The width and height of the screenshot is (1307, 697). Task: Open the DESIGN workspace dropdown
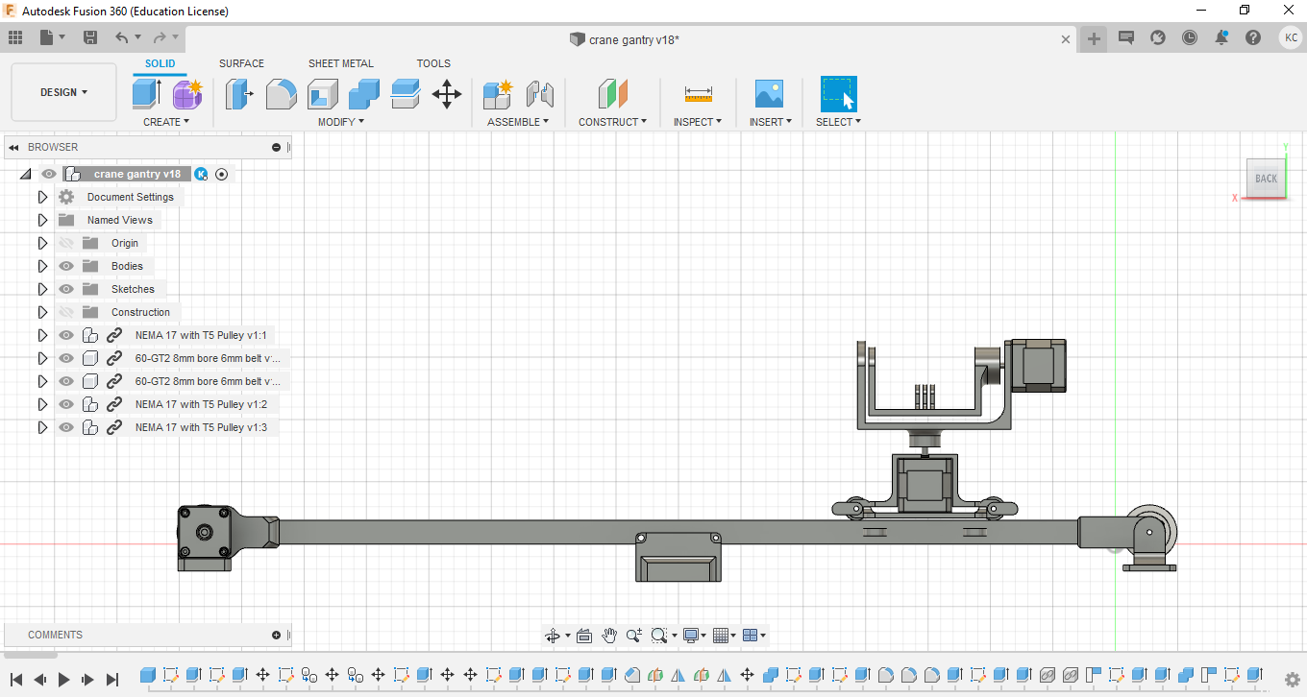pyautogui.click(x=63, y=92)
